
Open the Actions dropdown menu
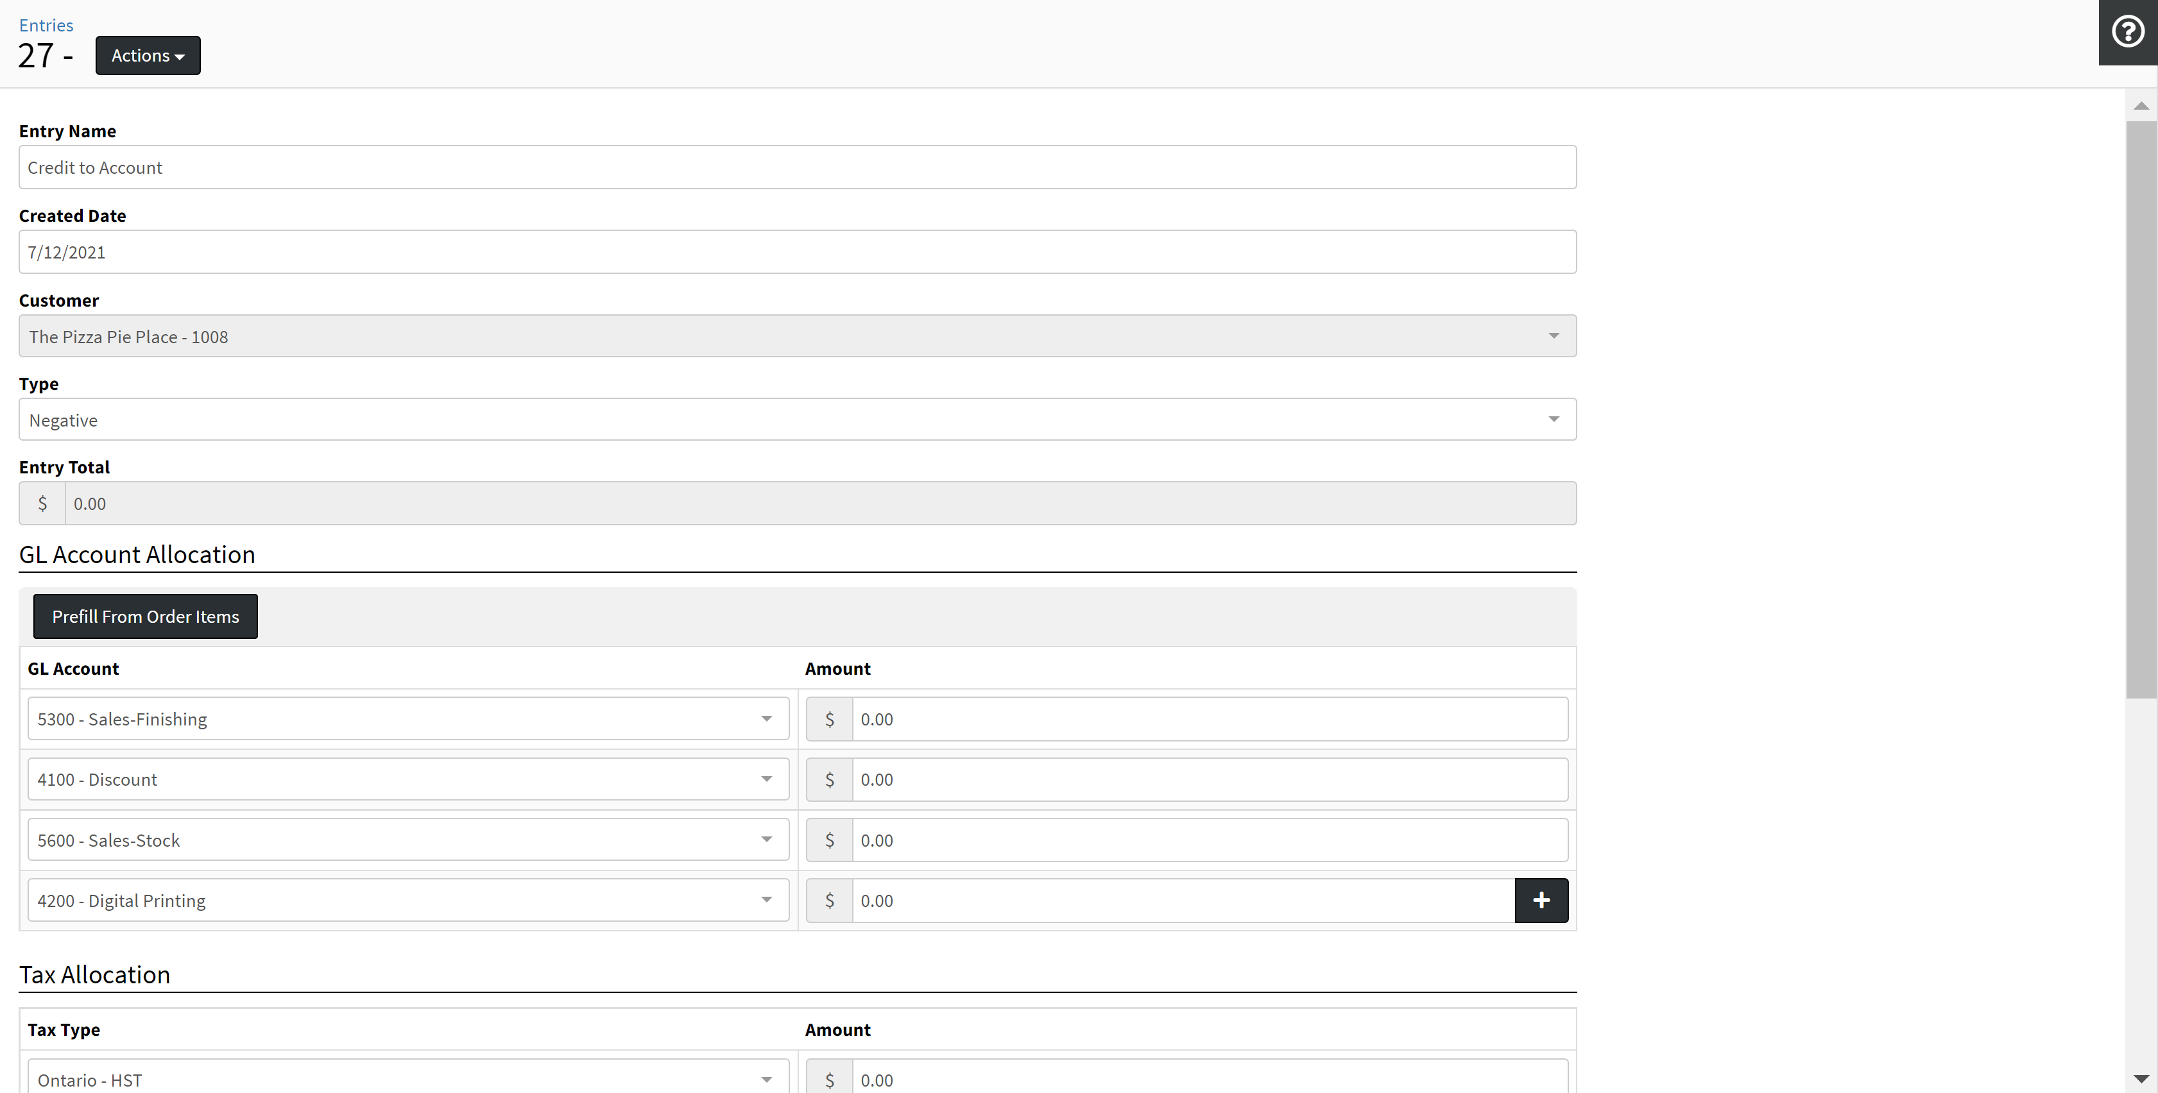click(148, 55)
